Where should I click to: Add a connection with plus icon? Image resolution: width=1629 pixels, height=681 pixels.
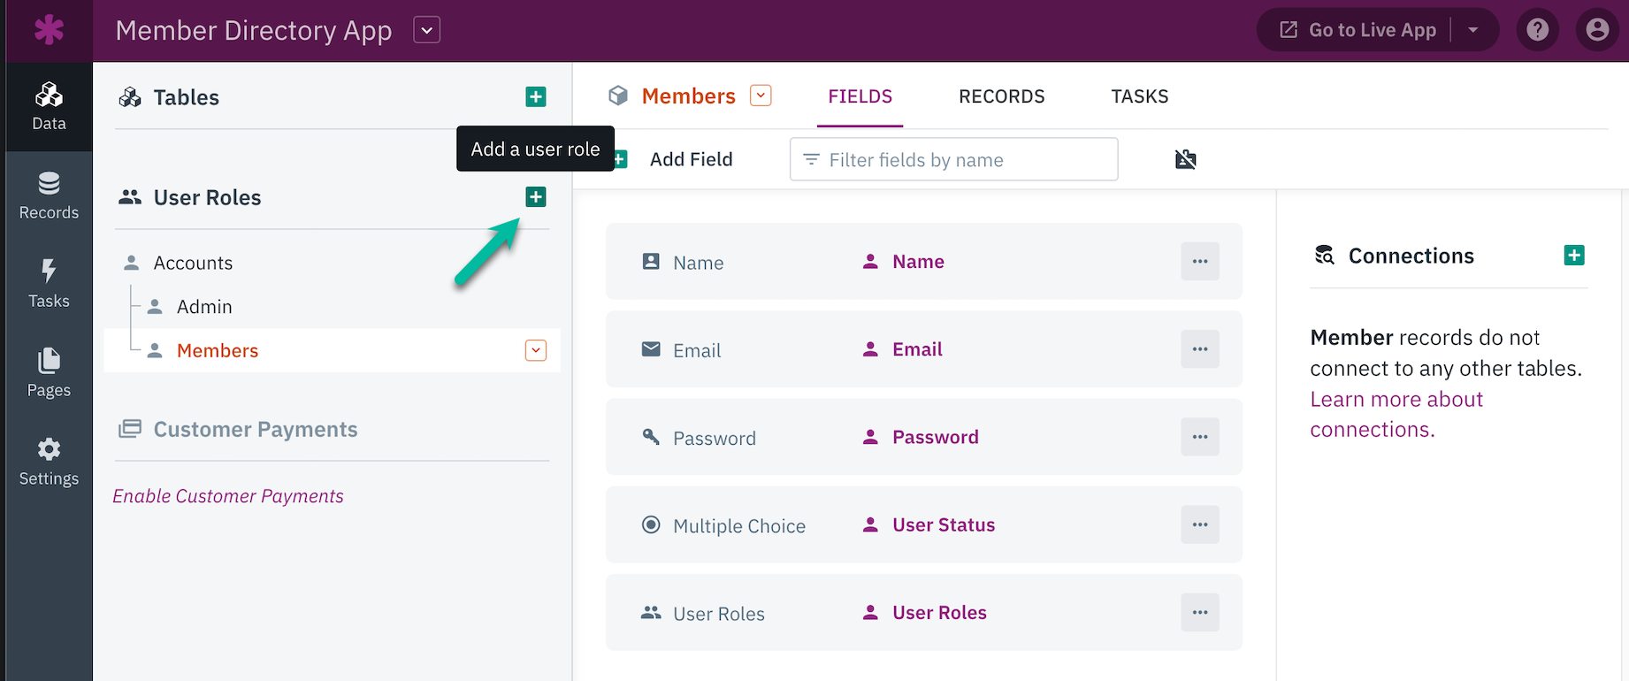click(x=1574, y=256)
